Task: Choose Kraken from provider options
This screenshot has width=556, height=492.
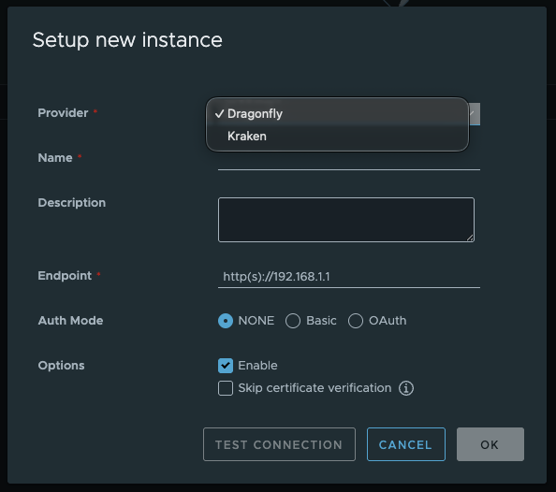Action: pos(337,137)
